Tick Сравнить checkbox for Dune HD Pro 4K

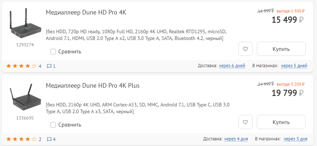coord(53,52)
